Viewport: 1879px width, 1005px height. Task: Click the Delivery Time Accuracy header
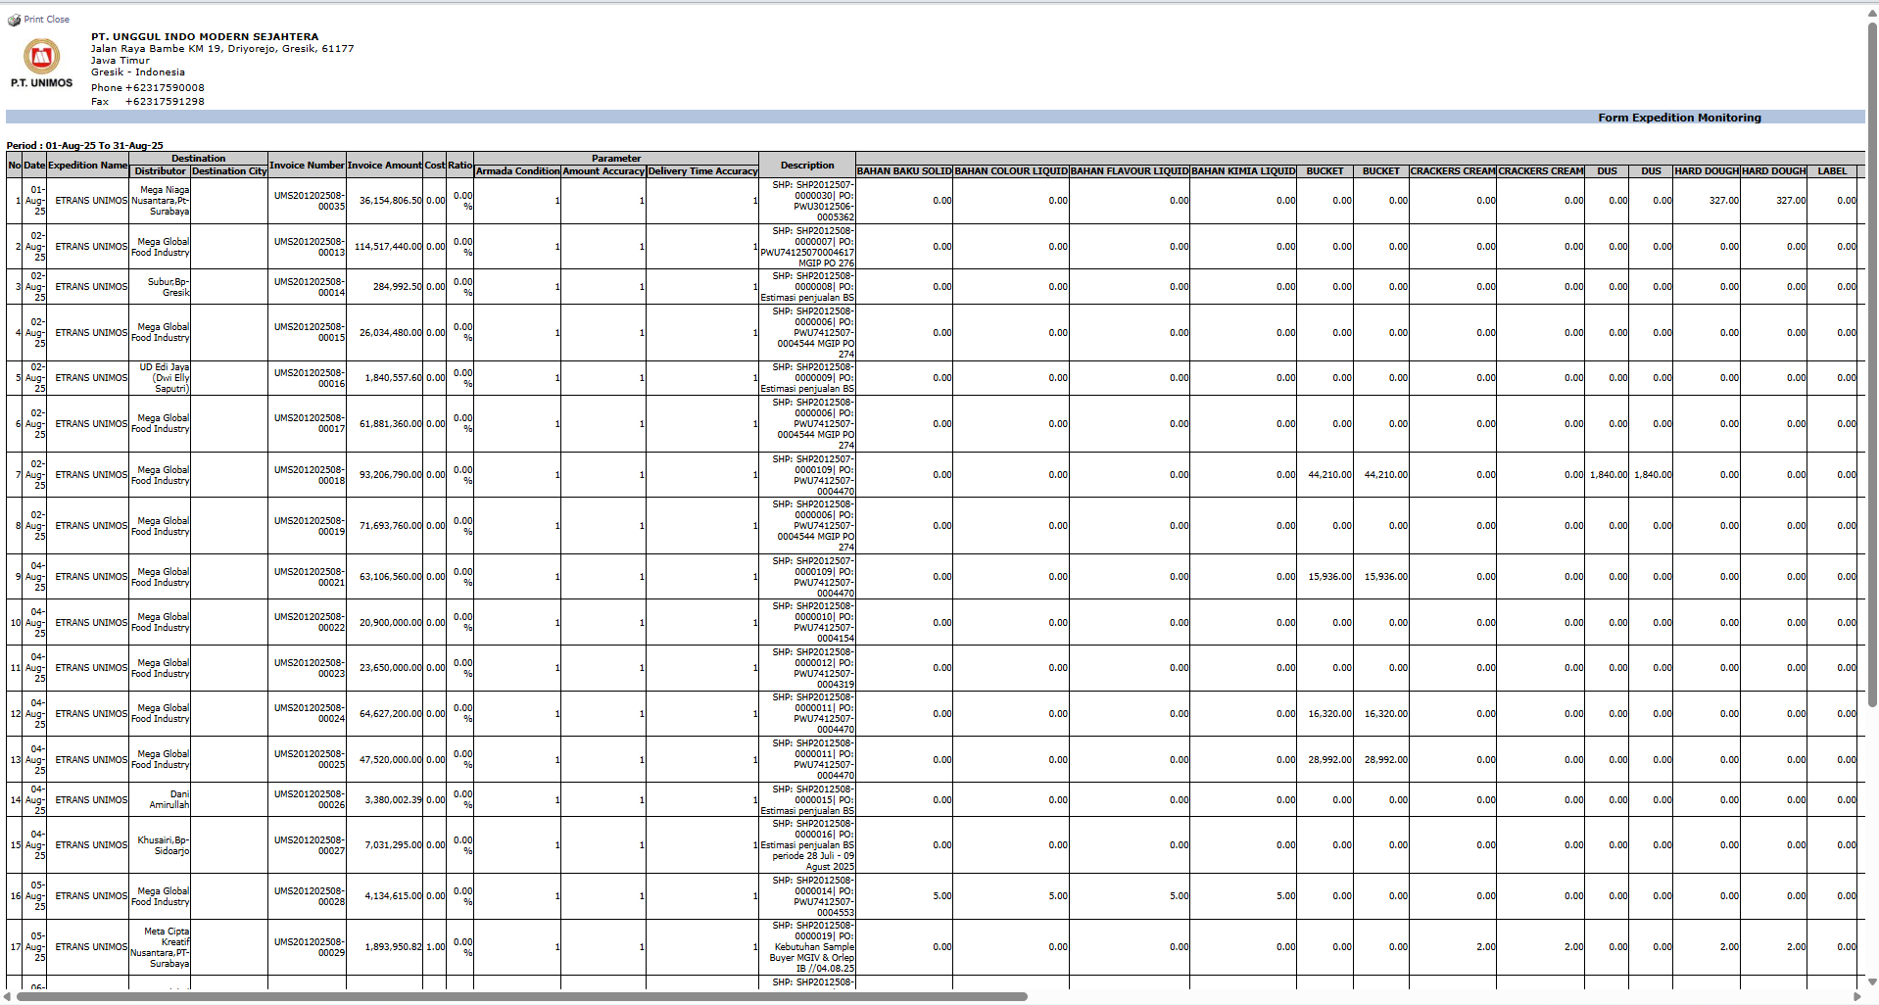(x=702, y=171)
